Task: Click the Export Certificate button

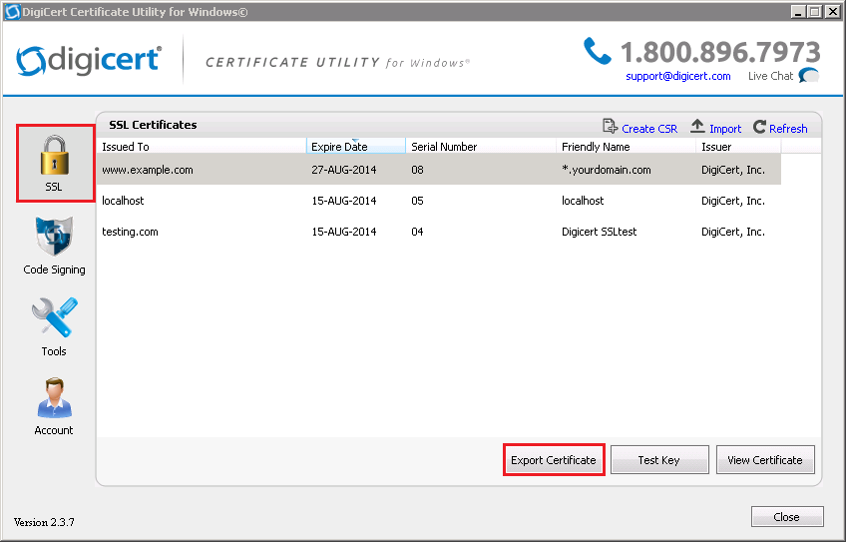Action: pos(554,460)
